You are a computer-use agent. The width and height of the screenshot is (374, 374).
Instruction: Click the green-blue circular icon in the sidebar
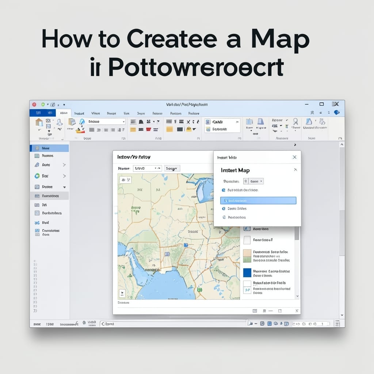[x=37, y=176]
